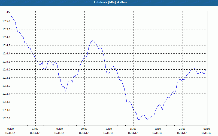Click the 03:00 time label
Viewport: 218px width, 136px height.
36,129
